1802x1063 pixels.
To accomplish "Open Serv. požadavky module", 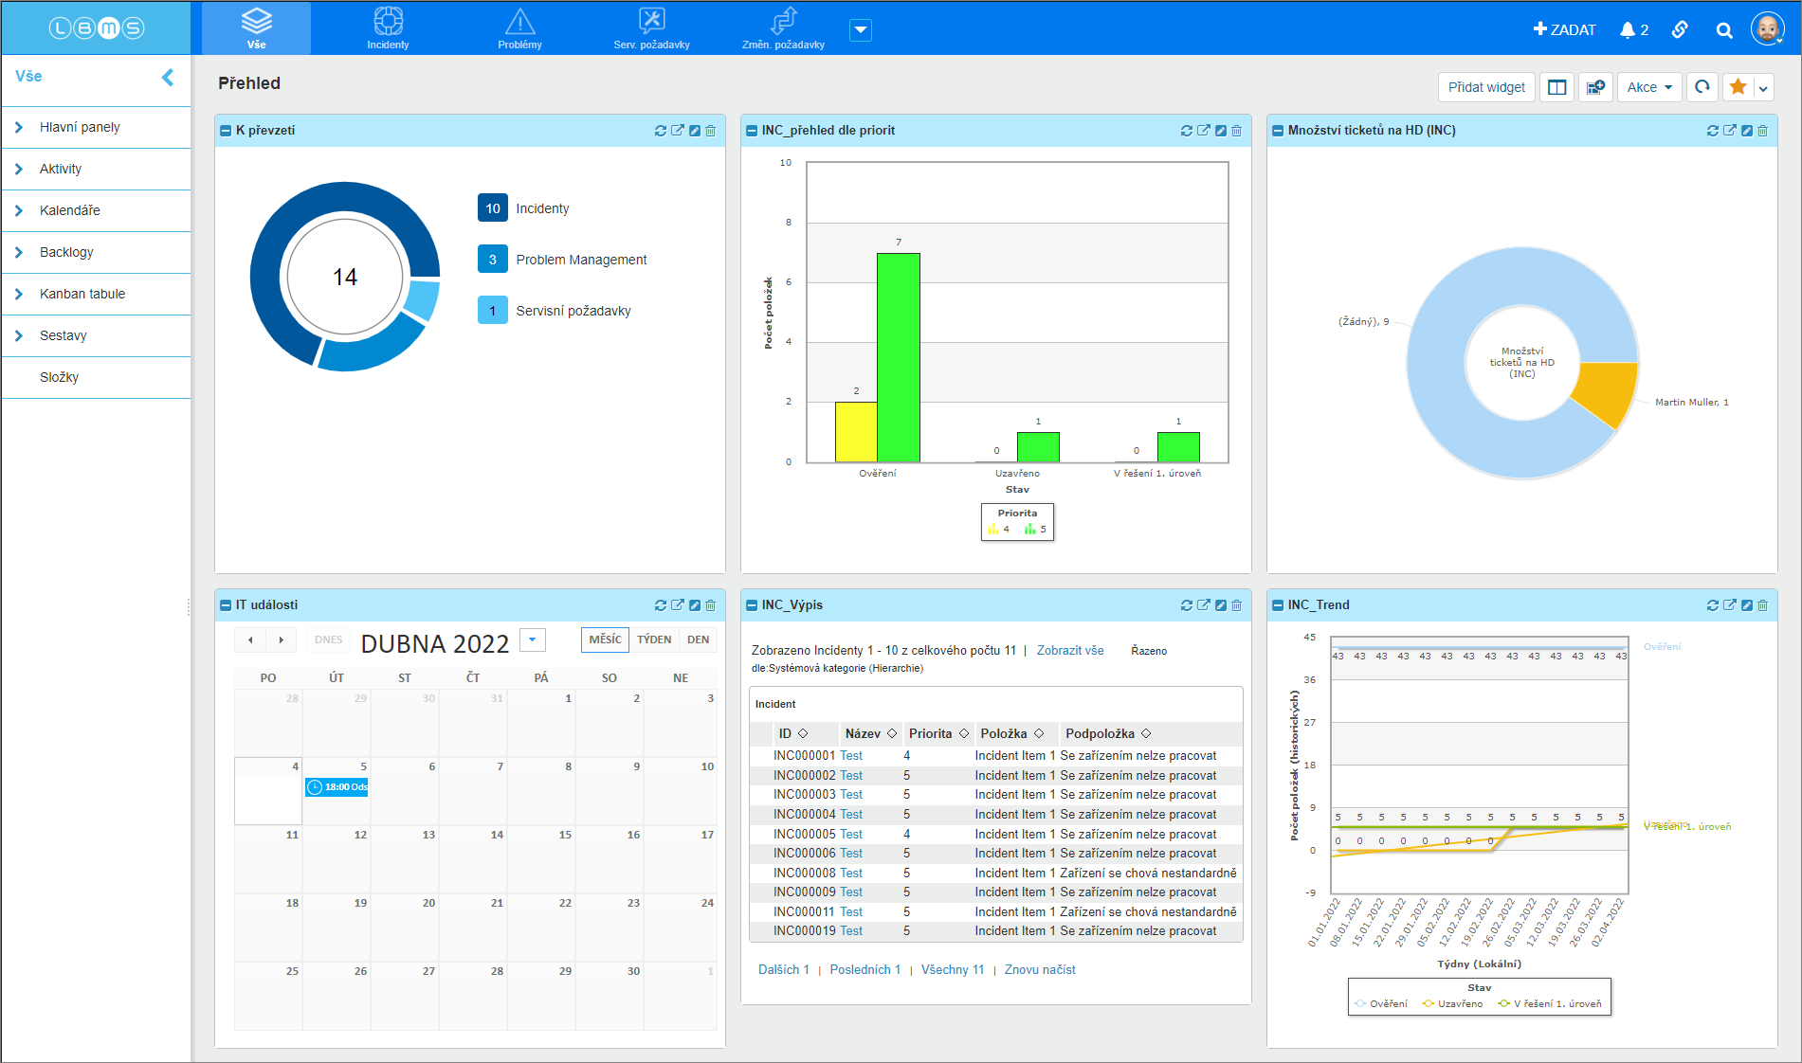I will (652, 28).
